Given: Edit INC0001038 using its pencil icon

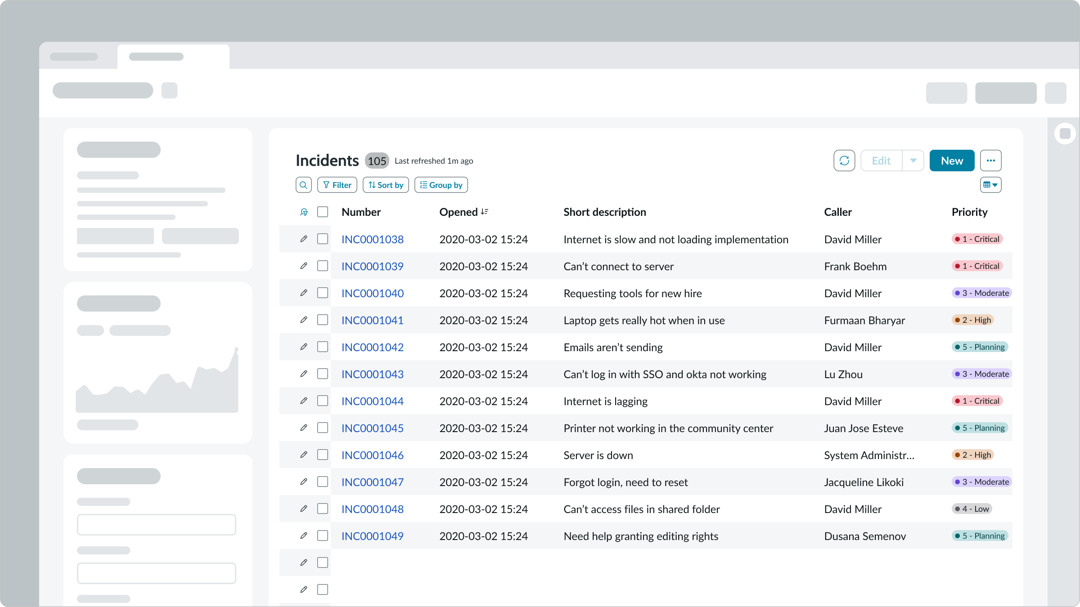Looking at the screenshot, I should (304, 239).
